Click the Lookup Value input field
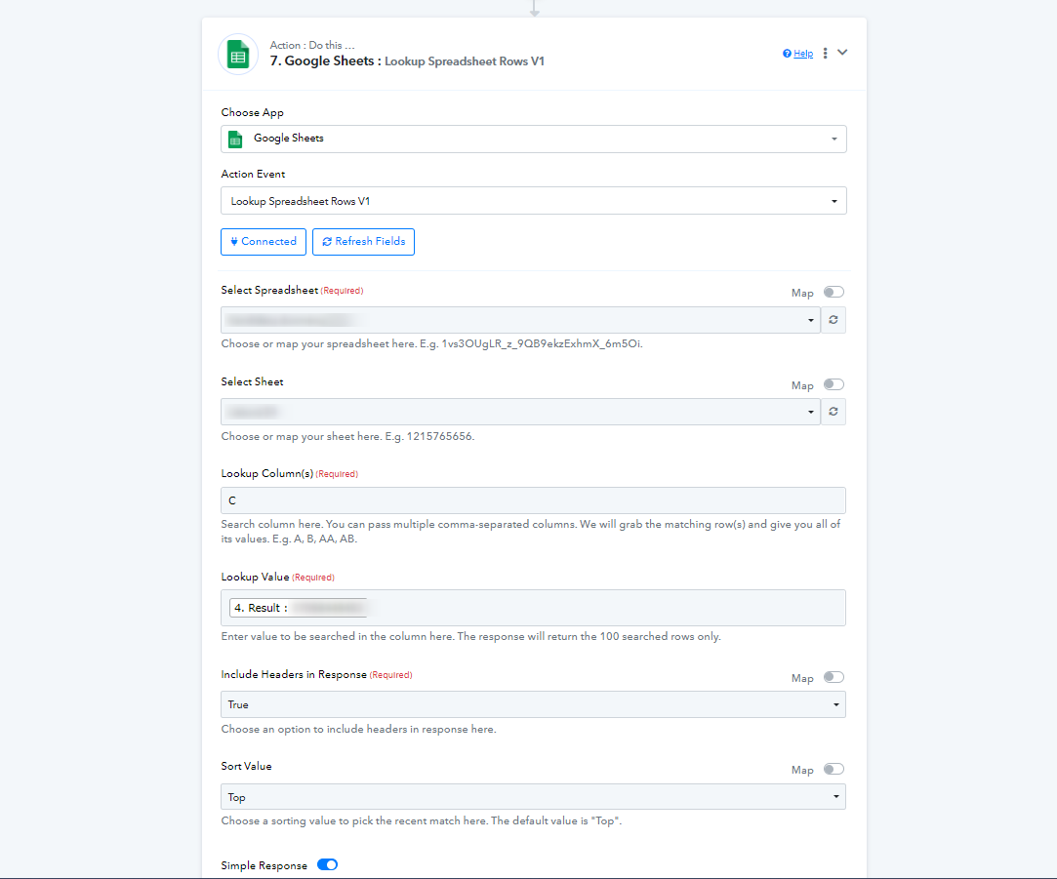This screenshot has width=1057, height=879. (x=533, y=608)
